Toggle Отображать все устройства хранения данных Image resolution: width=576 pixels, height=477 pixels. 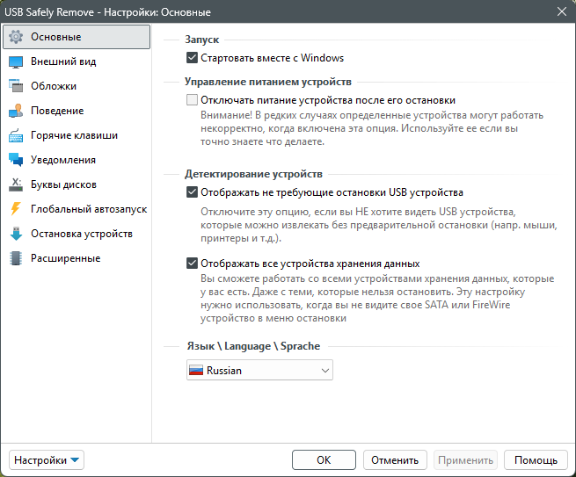click(x=193, y=263)
